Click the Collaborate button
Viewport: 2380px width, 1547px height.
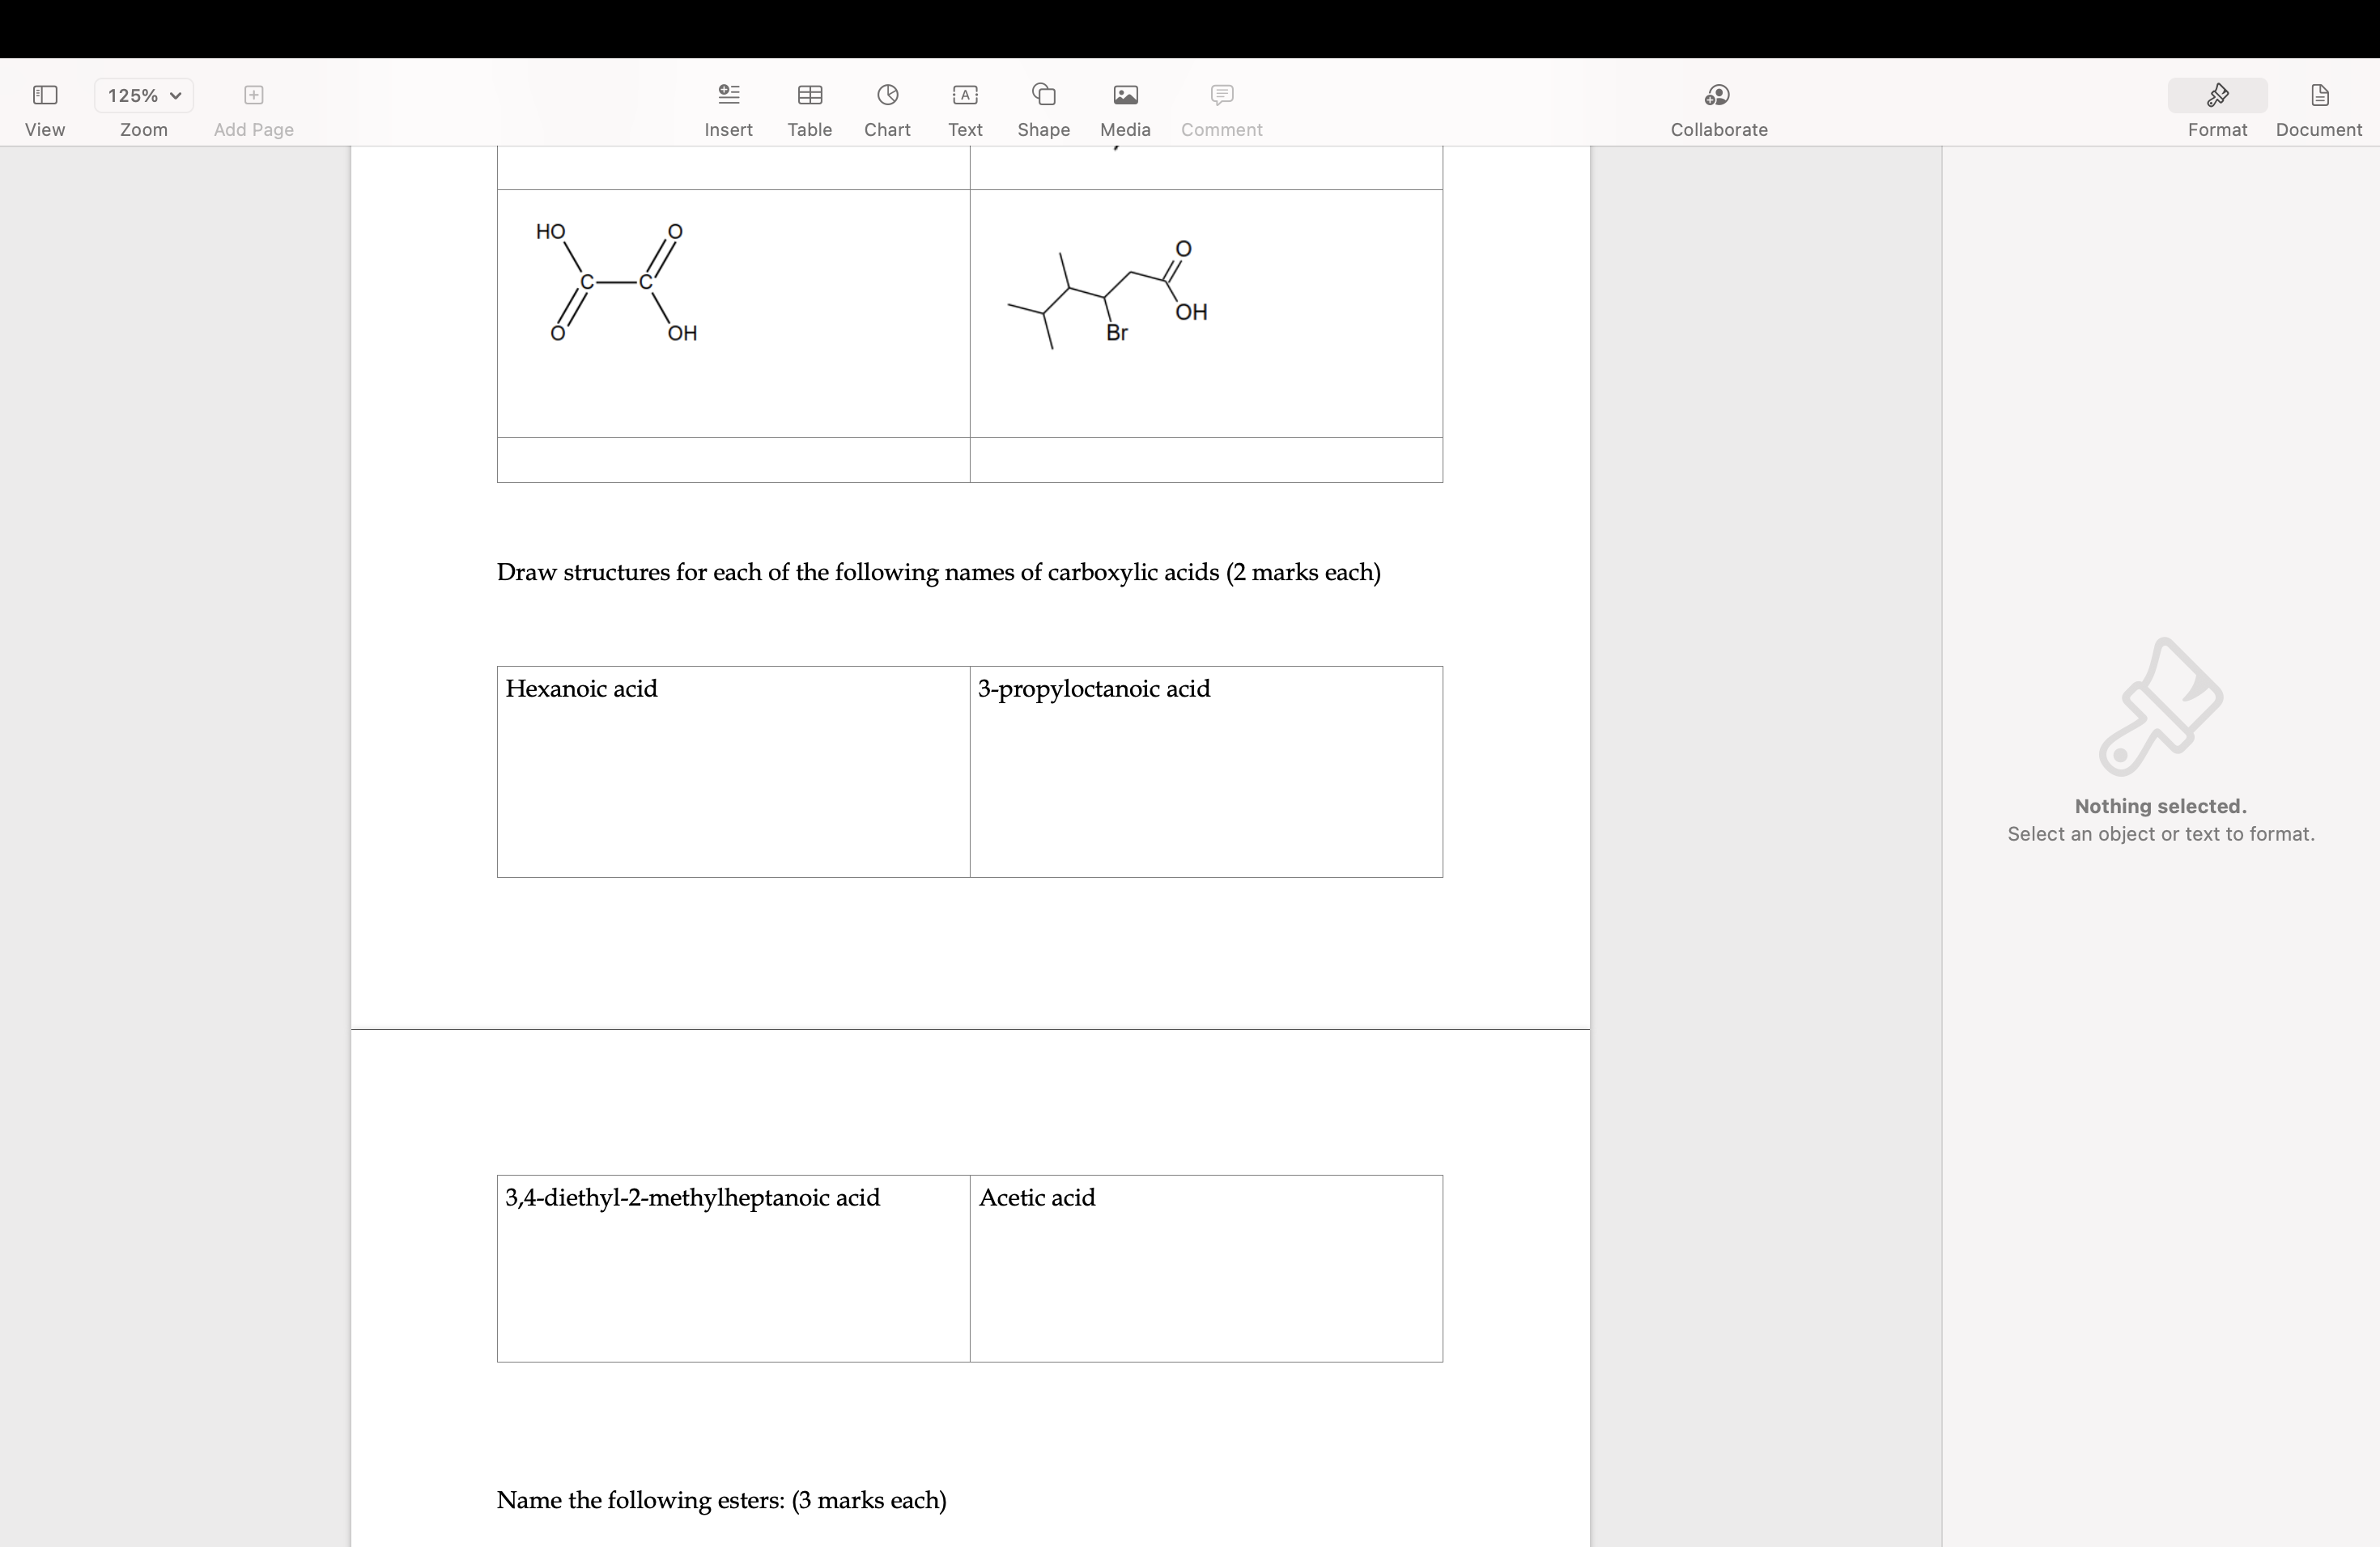tap(1718, 108)
